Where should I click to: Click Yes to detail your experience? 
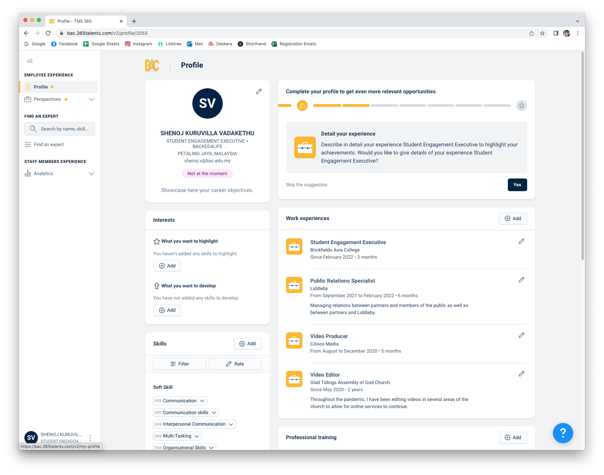(517, 185)
